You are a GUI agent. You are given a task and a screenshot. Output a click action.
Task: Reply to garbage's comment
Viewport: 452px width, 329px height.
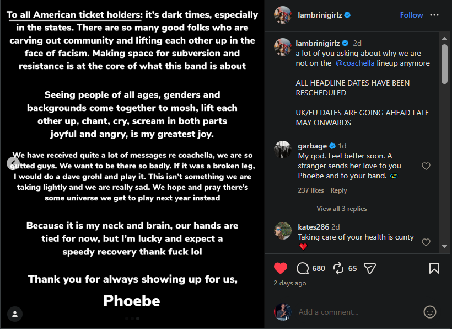click(338, 190)
